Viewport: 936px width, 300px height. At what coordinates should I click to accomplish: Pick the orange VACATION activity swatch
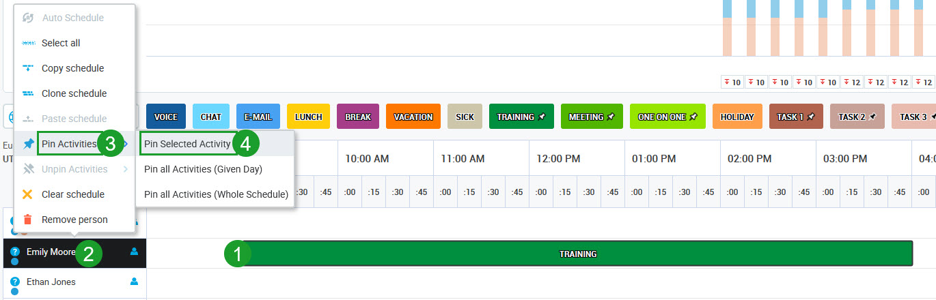click(413, 117)
